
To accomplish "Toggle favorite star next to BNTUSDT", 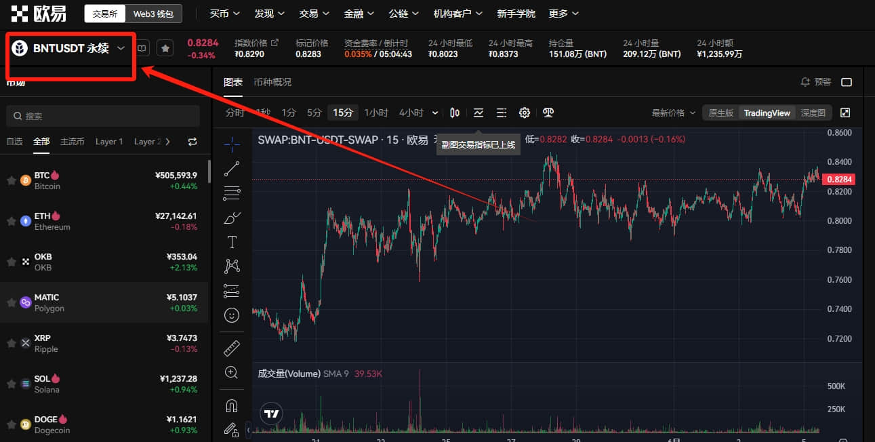I will pos(165,48).
